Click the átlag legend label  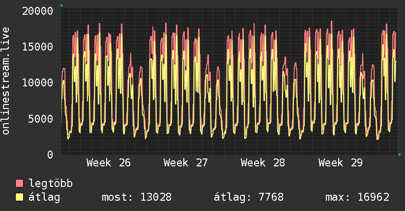(44, 197)
